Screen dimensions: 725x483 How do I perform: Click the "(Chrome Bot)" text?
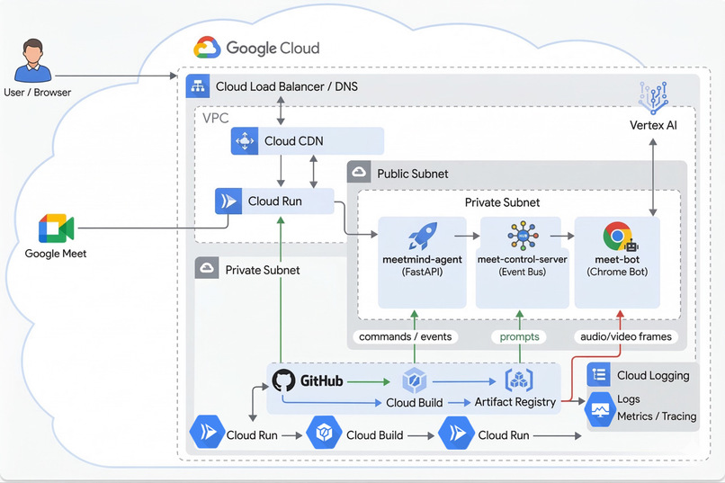(x=617, y=272)
